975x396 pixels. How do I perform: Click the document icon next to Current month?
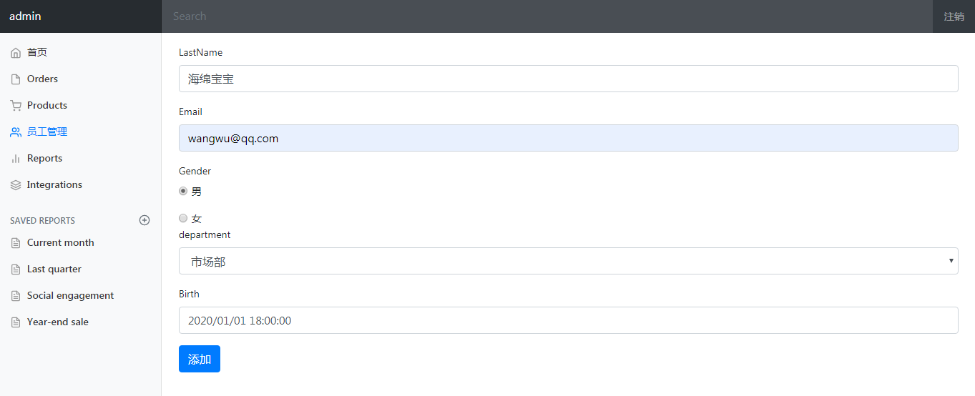click(x=16, y=243)
